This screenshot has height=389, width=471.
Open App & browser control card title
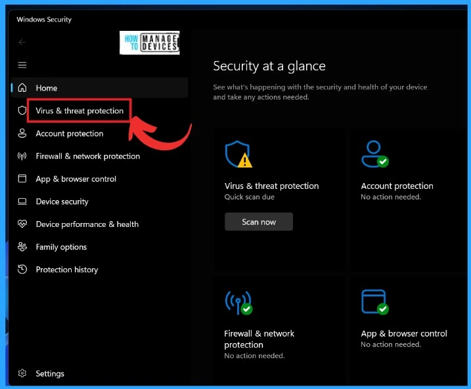[x=404, y=333]
